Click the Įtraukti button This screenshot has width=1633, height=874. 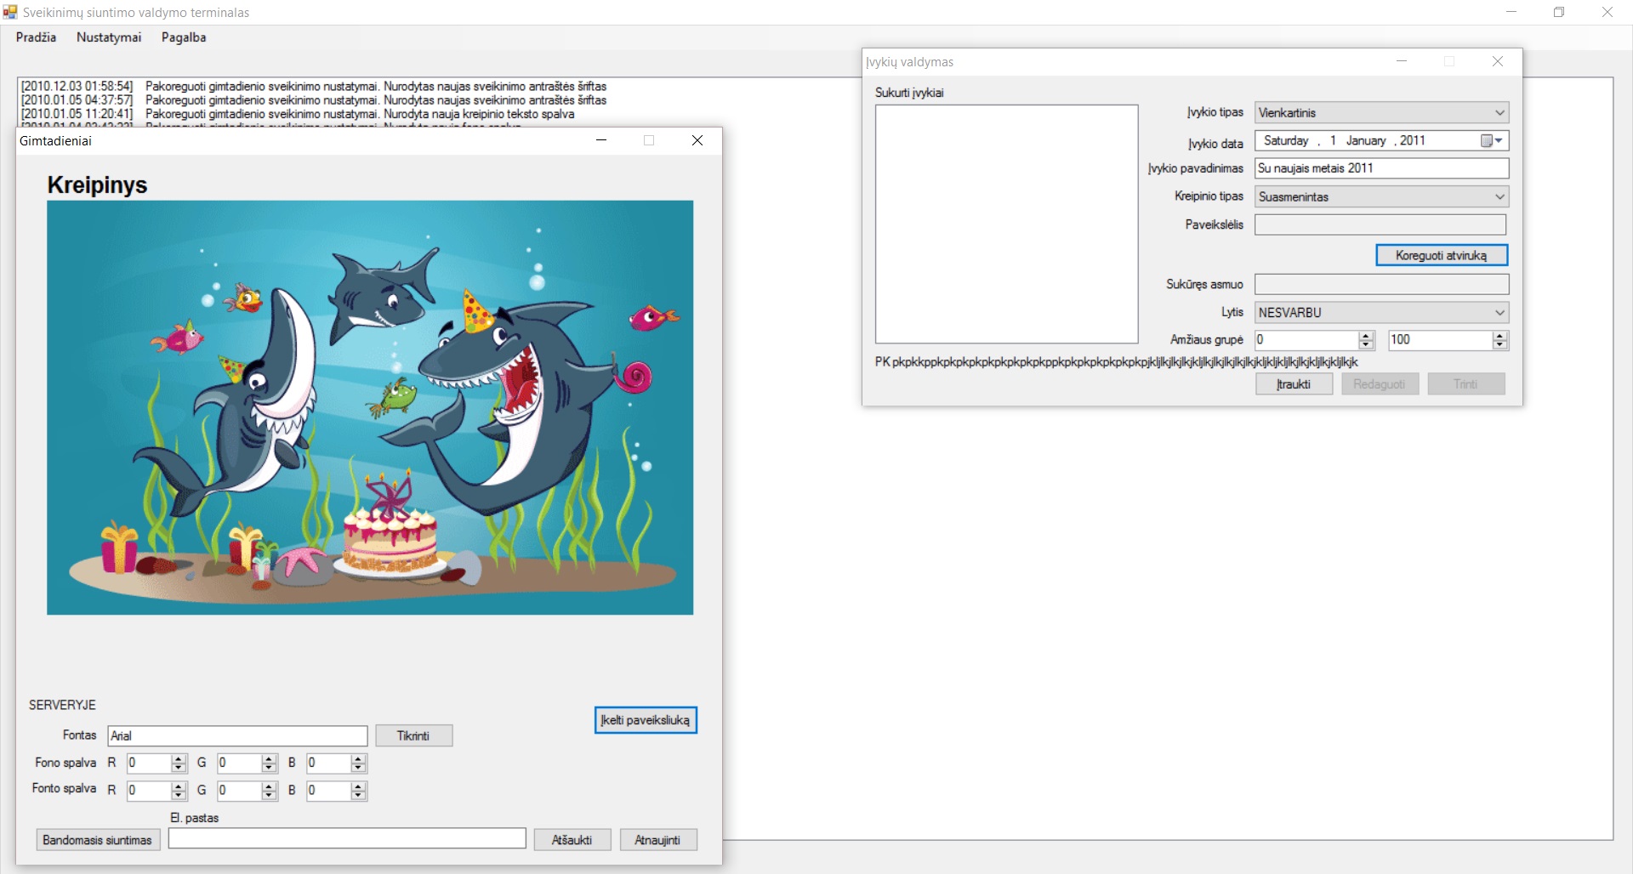[x=1294, y=384]
